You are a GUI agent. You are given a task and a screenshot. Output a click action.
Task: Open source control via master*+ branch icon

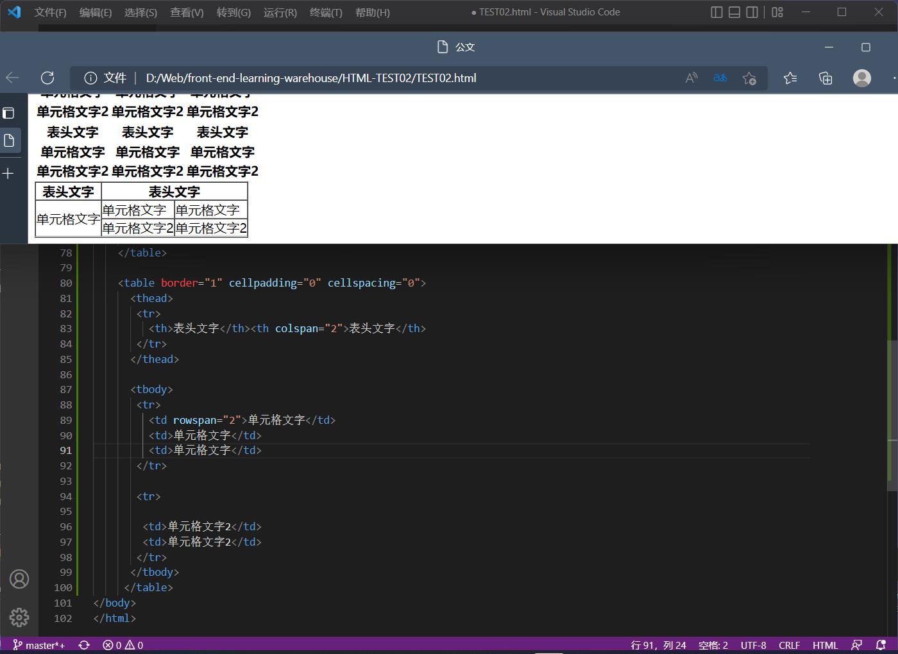38,645
